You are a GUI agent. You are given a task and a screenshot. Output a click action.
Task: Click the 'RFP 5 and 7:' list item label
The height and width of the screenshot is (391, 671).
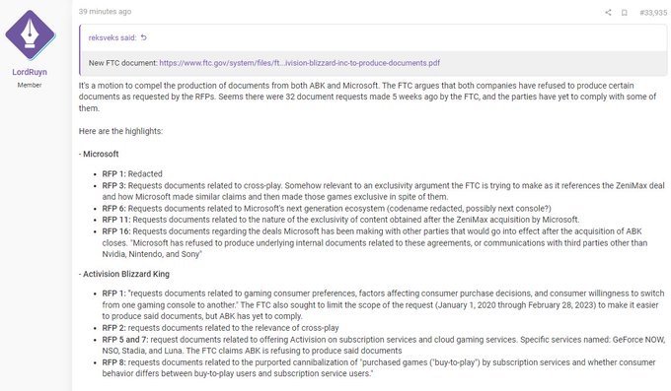pyautogui.click(x=125, y=340)
